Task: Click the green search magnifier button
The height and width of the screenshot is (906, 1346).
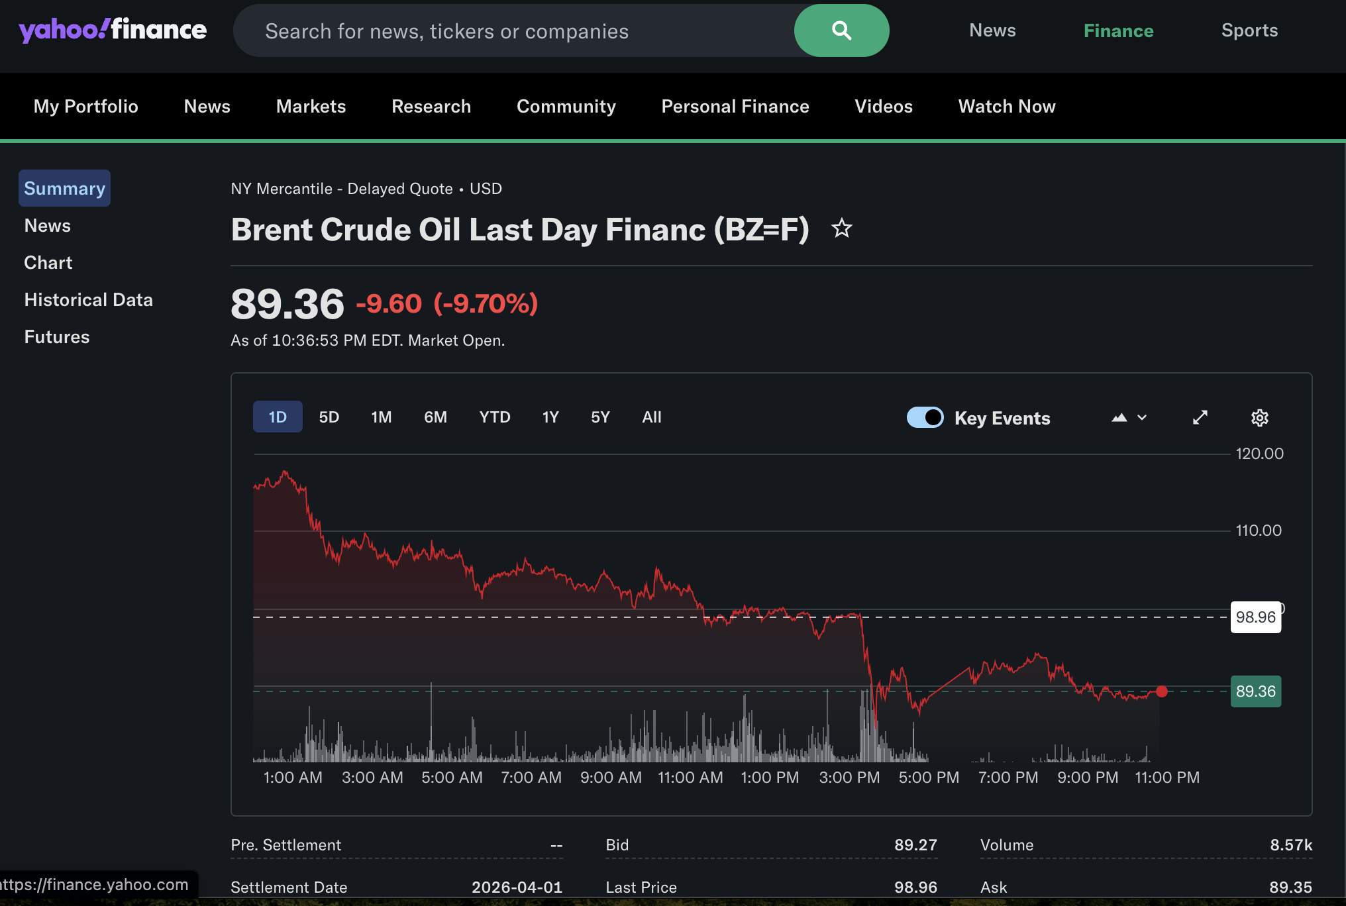Action: tap(841, 30)
